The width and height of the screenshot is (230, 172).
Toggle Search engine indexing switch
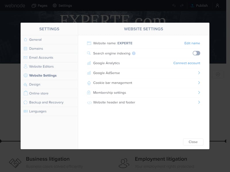(x=196, y=53)
